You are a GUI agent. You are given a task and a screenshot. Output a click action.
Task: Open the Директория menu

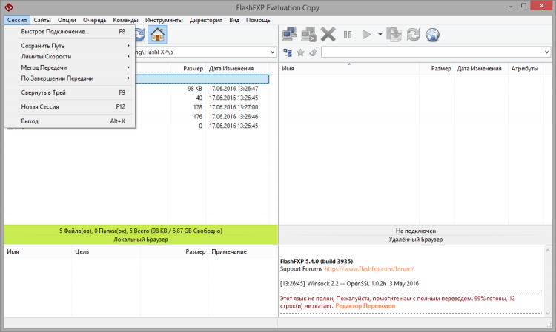(206, 20)
